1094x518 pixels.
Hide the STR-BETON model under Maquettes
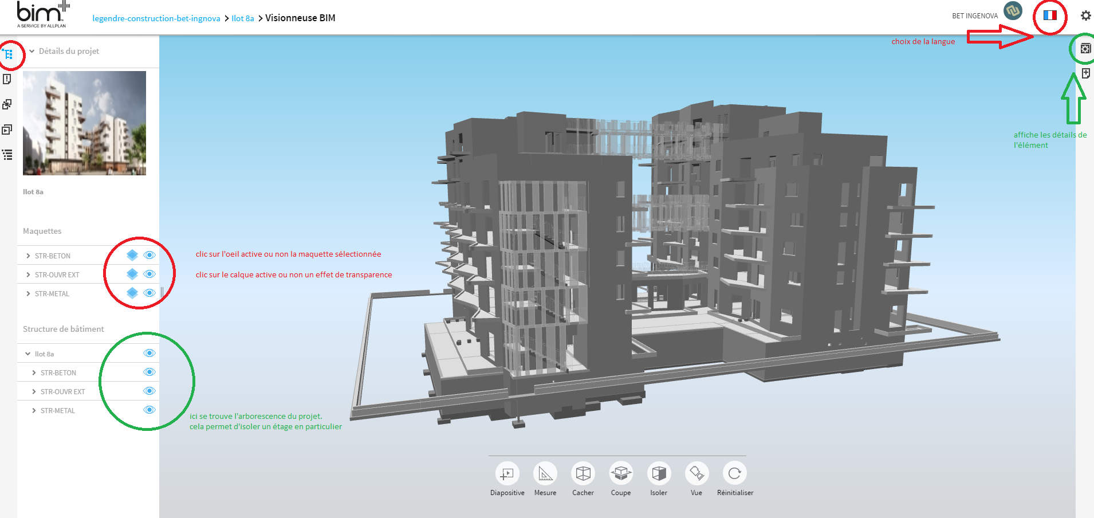(149, 255)
